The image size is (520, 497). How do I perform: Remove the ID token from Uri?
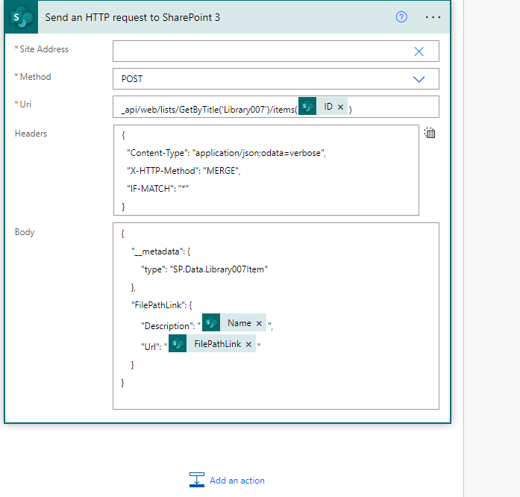(x=341, y=107)
